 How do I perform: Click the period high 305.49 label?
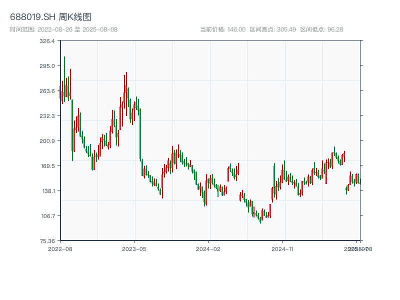coord(272,29)
